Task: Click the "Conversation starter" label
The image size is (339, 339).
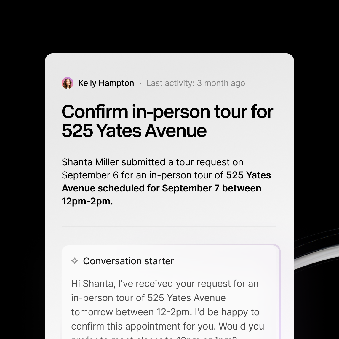Action: coord(128,261)
